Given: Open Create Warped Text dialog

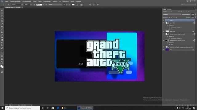Looking at the screenshot, I should pyautogui.click(x=77, y=5).
